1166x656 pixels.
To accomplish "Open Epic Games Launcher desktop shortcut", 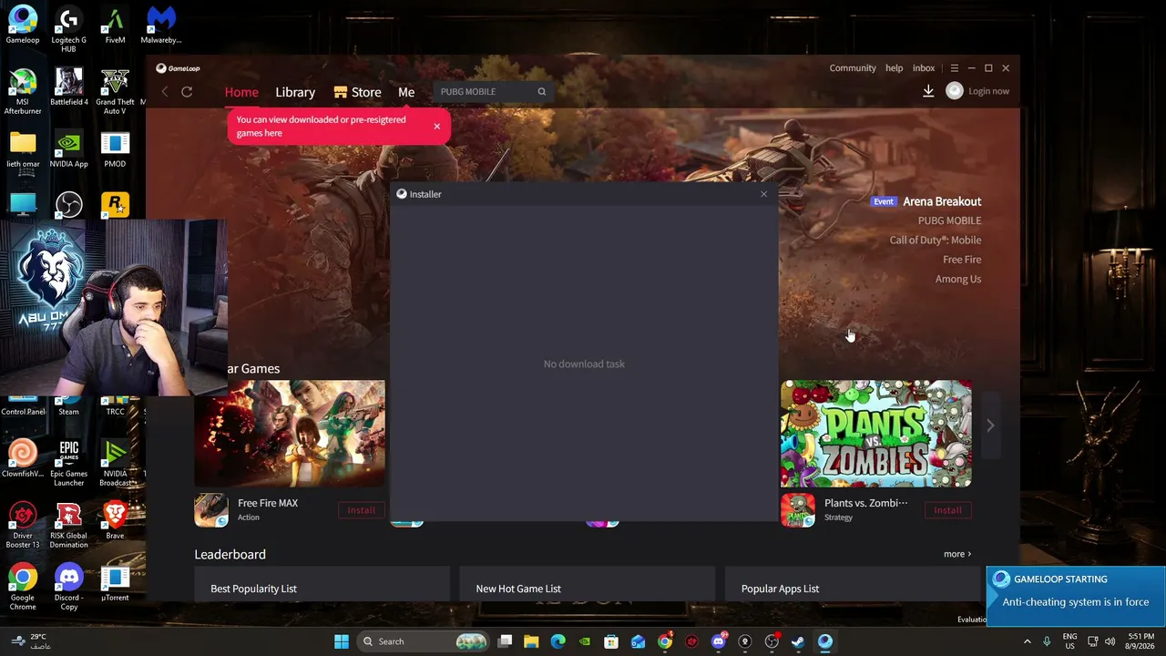I will (68, 463).
